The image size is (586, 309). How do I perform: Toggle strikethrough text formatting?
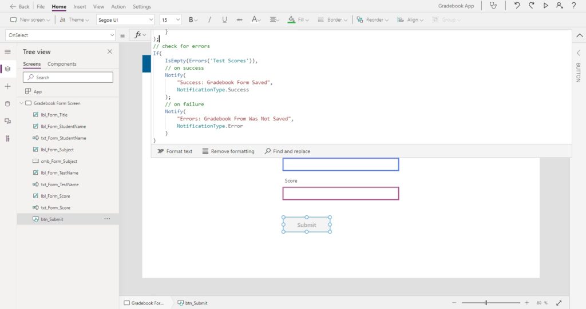tap(239, 19)
